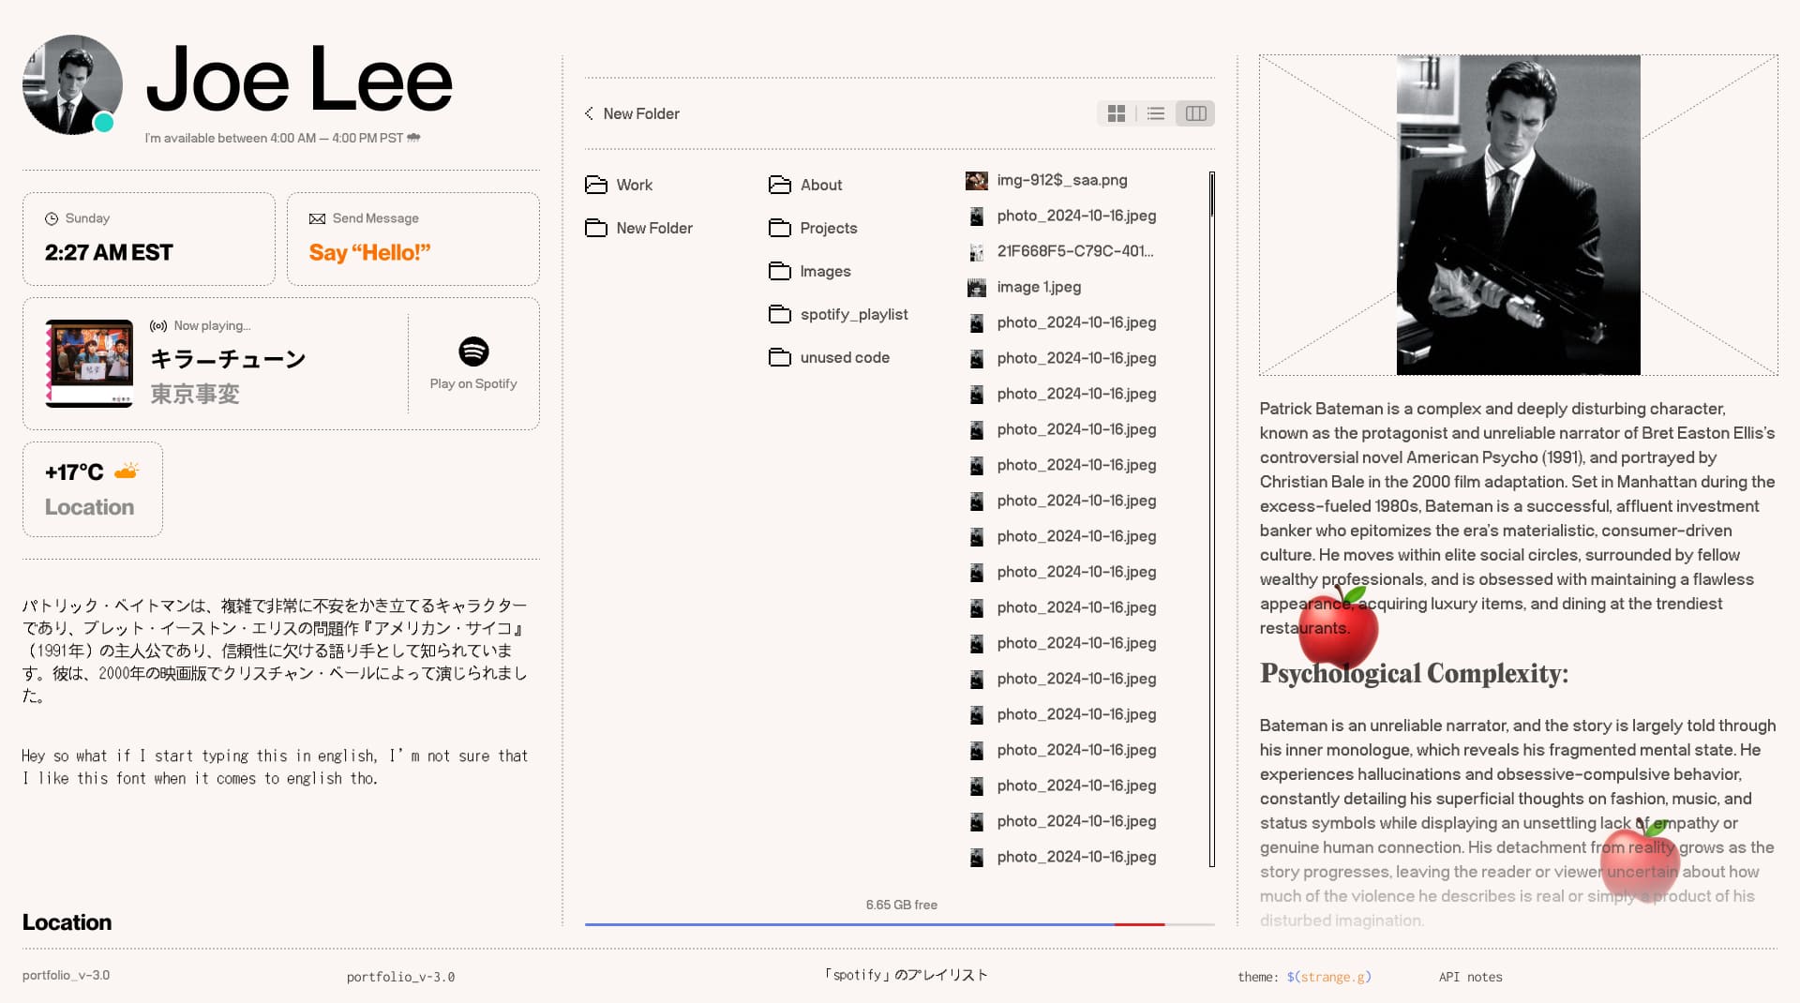This screenshot has height=1003, width=1800.
Task: Click the Projects folder icon
Action: pyautogui.click(x=779, y=228)
